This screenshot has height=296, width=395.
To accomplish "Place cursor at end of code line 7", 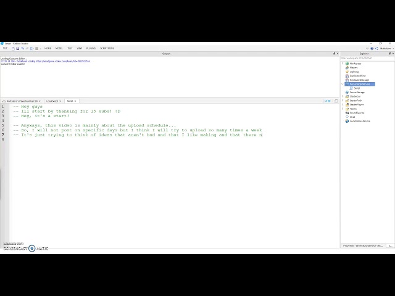I will [x=262, y=135].
